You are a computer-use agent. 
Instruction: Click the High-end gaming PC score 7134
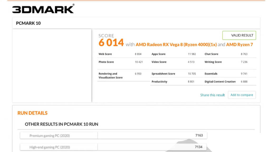click(199, 147)
